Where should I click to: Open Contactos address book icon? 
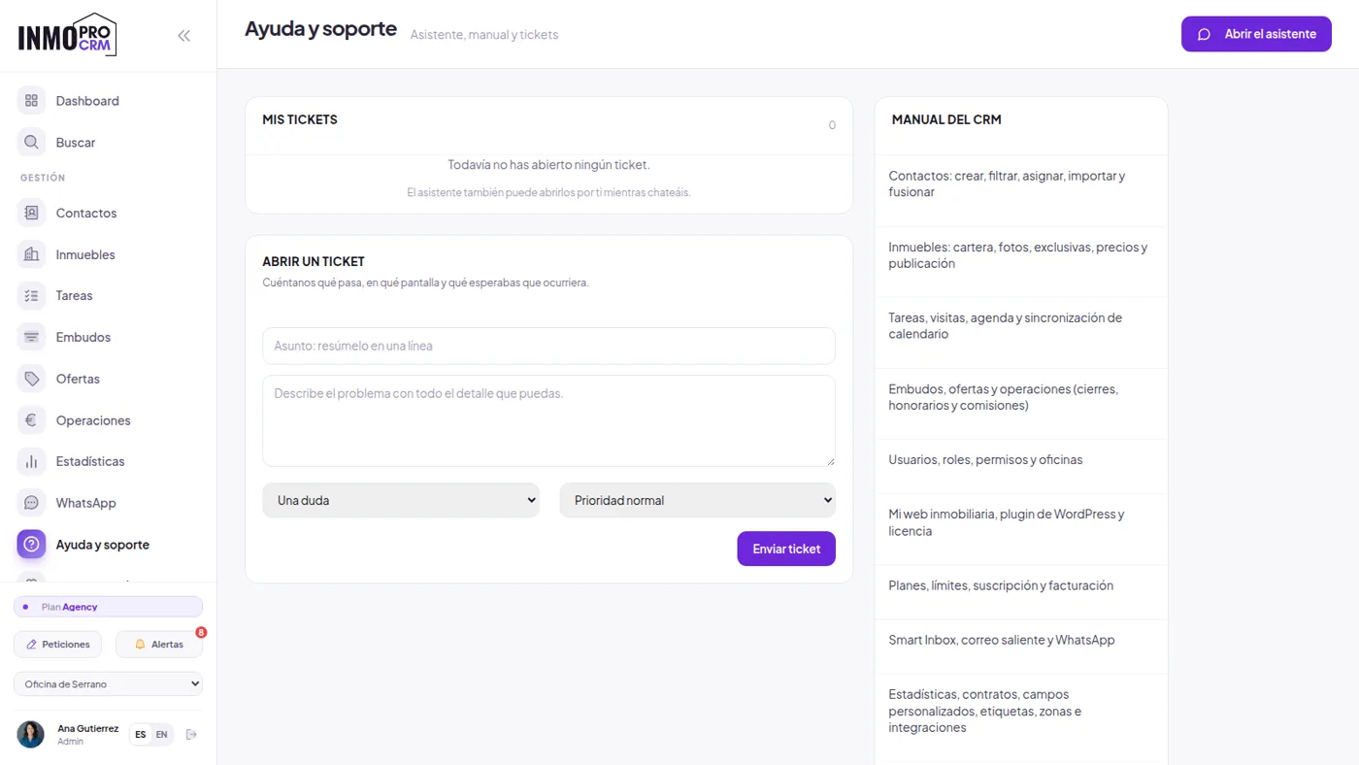[x=31, y=213]
